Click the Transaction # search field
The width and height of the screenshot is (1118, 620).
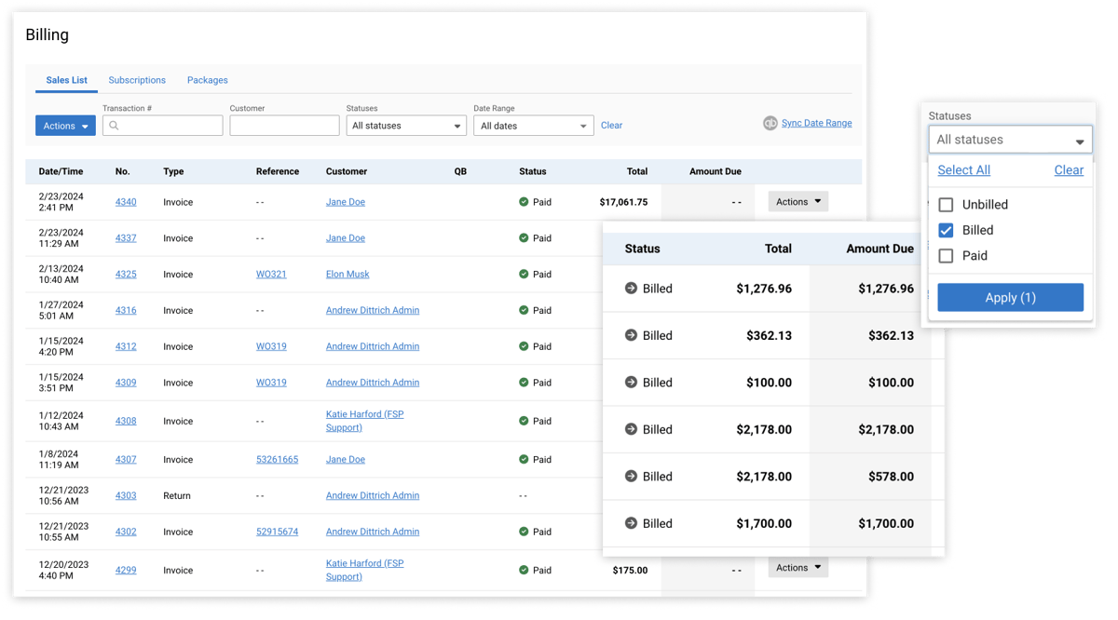pyautogui.click(x=162, y=126)
